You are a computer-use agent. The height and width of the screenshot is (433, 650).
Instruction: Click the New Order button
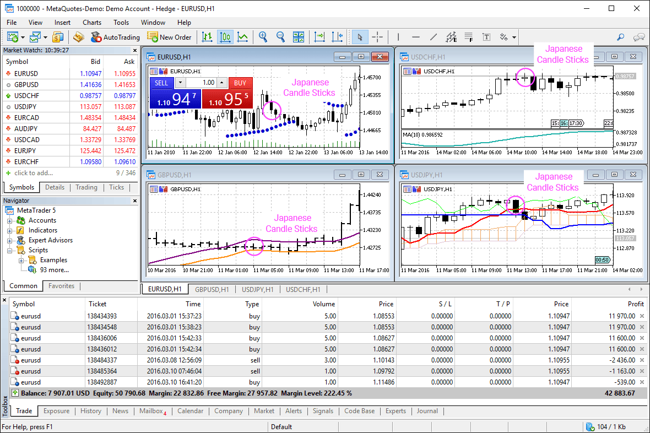(170, 37)
